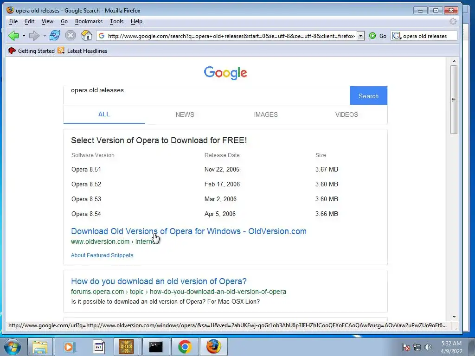
Task: Open the text file editor taskbar icon
Action: 98,347
